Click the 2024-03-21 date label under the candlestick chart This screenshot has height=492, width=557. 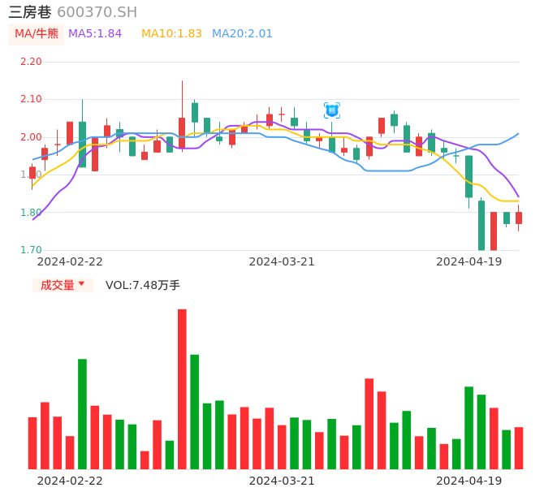(281, 261)
